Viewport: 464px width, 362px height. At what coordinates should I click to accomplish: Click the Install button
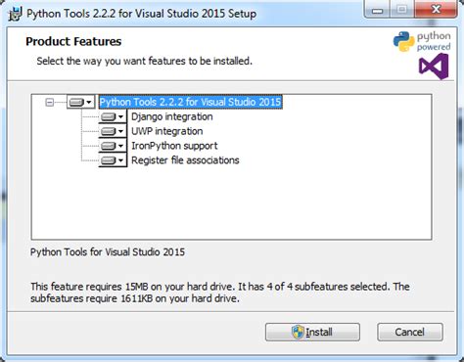tap(312, 332)
